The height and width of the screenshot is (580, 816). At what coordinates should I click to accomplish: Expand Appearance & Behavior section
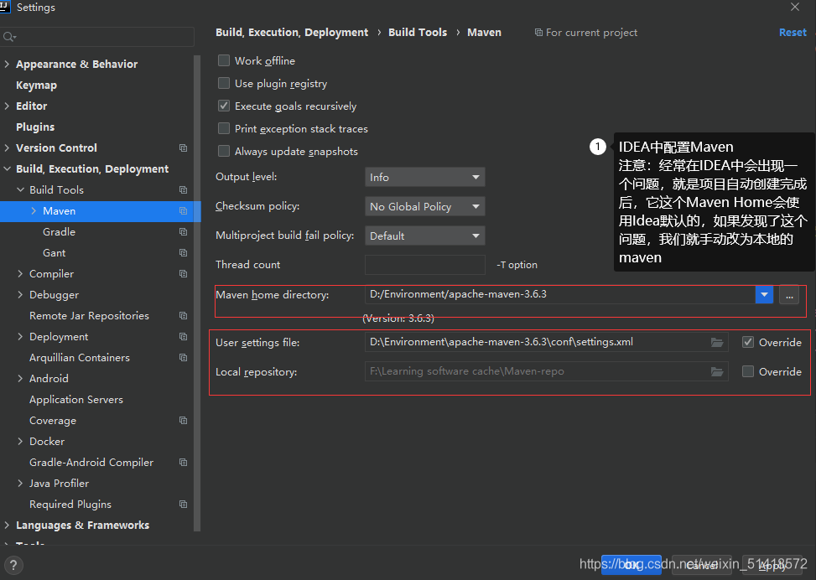coord(7,64)
